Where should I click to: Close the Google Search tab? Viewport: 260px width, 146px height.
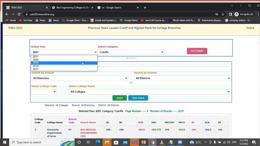pos(138,8)
